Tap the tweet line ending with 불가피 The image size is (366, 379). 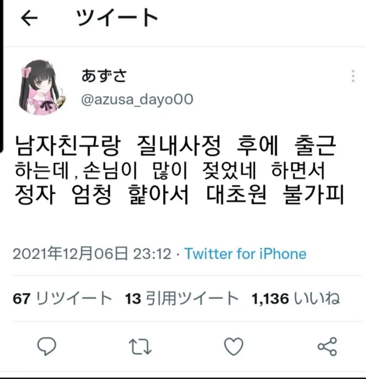point(179,194)
